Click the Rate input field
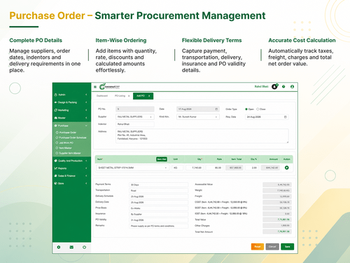Viewport: 350px width, 263px height. pyautogui.click(x=214, y=168)
